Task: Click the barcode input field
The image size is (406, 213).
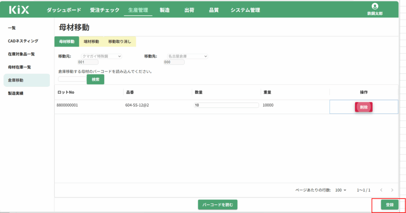Action: coord(72,79)
